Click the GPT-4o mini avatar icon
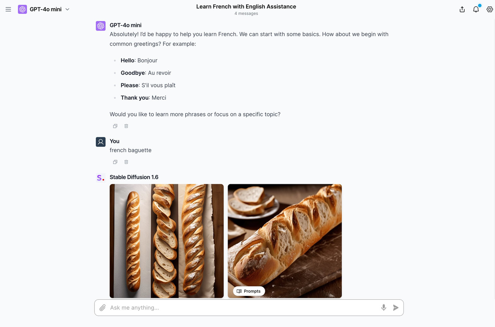Image resolution: width=495 pixels, height=327 pixels. (x=100, y=25)
